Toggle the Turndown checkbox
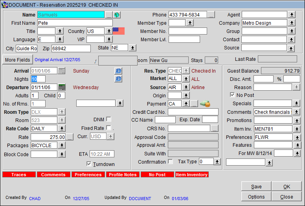305x206 pixels. tap(89, 164)
